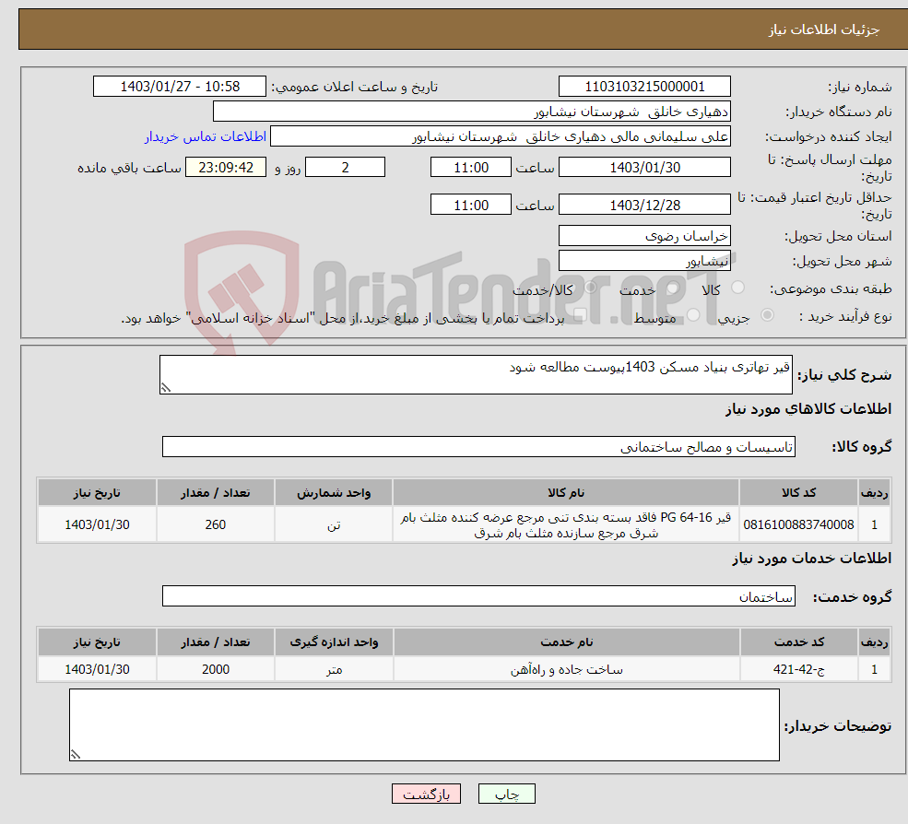This screenshot has width=908, height=824.
Task: Click the goods table header واحد شمارش
Action: pyautogui.click(x=334, y=493)
